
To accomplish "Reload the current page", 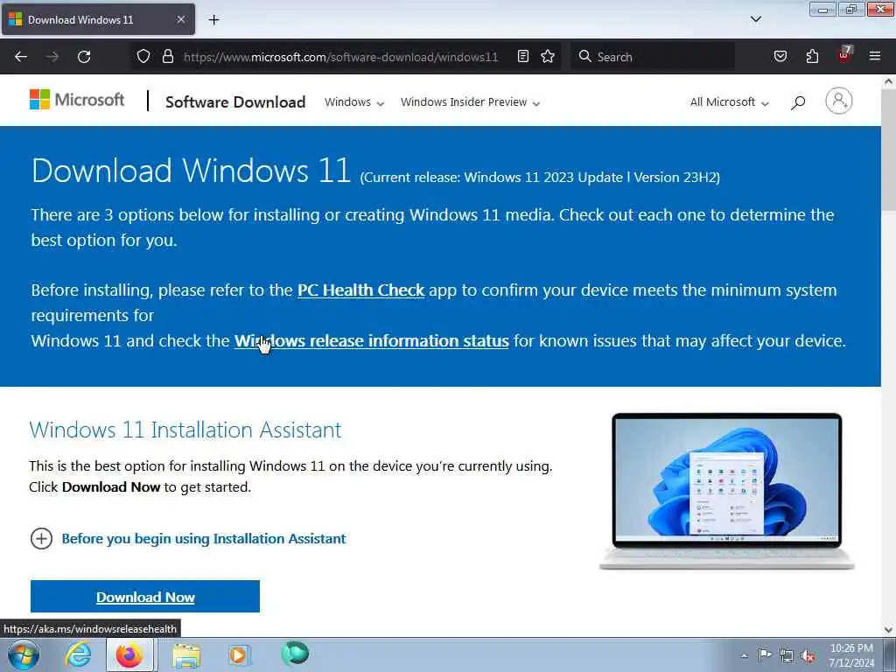I will click(84, 57).
